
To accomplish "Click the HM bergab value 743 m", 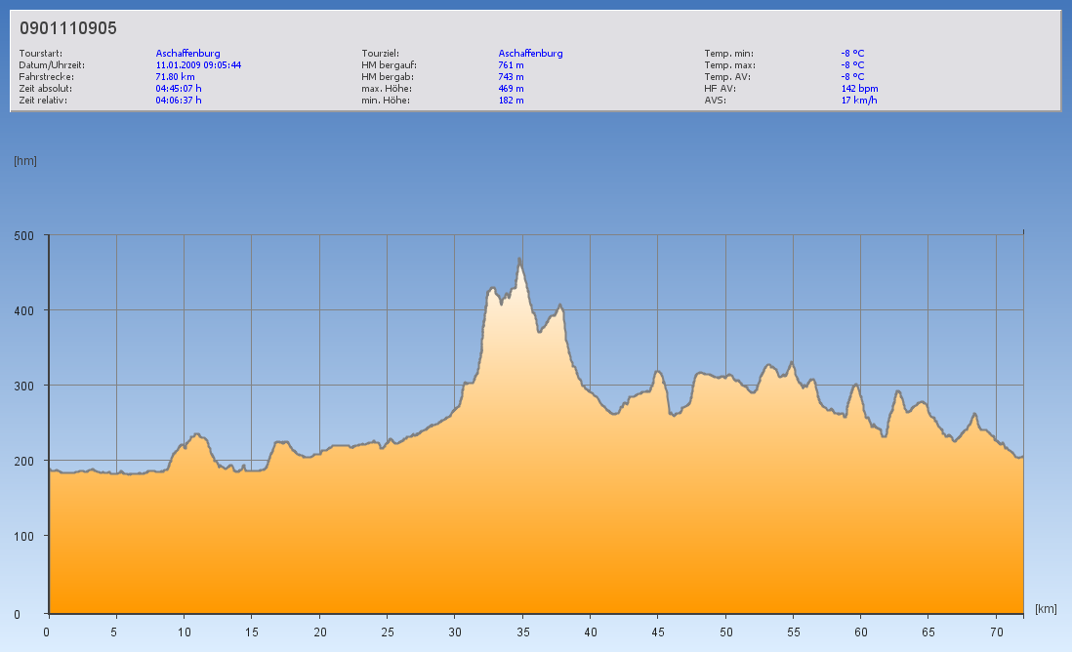I will coord(511,77).
